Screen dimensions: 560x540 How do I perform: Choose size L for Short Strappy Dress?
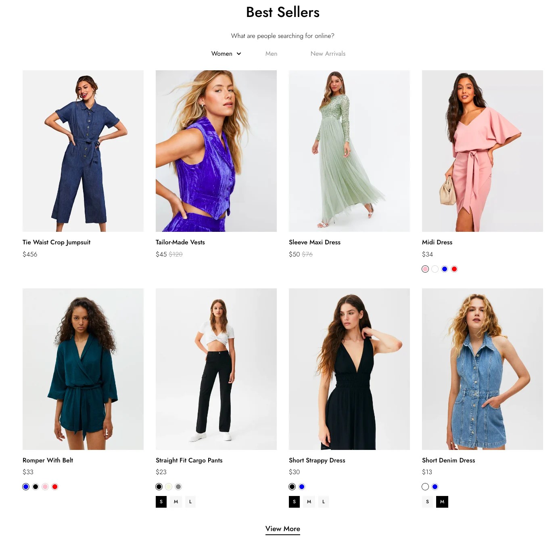point(324,502)
